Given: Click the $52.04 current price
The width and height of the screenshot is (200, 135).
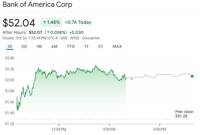Looking at the screenshot, I should point(19,23).
